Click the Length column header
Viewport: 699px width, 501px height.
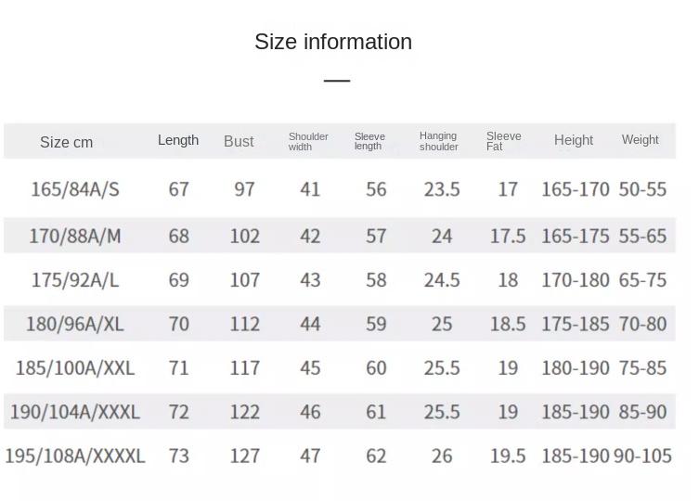click(x=178, y=140)
